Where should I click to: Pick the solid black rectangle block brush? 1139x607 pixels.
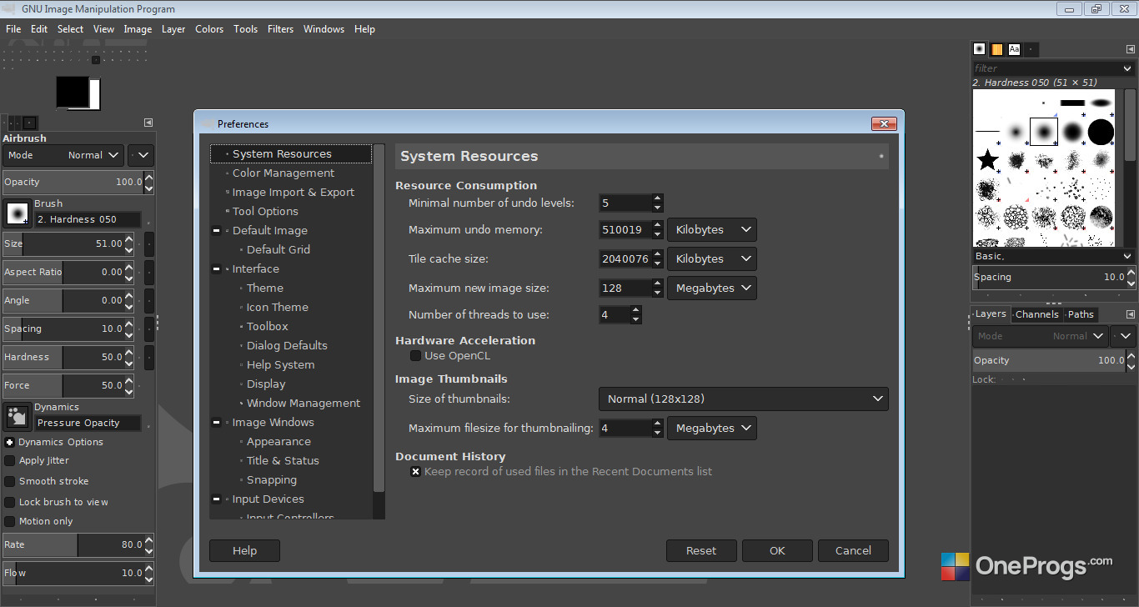(x=1072, y=103)
